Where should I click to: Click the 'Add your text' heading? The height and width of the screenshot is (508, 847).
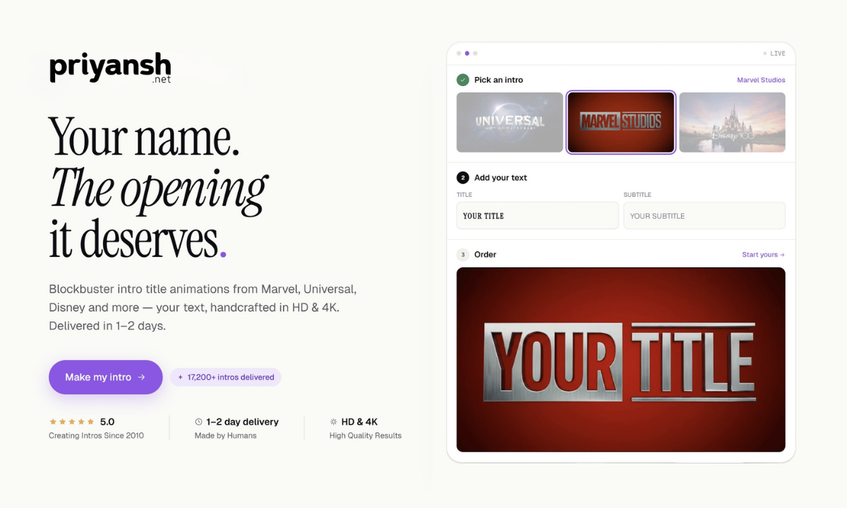[x=501, y=178]
